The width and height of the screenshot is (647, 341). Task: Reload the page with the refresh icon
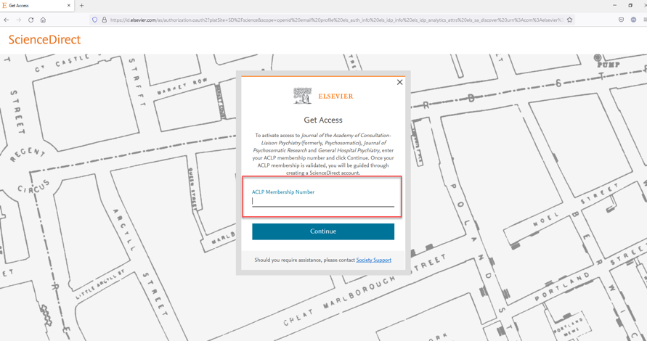pos(30,20)
